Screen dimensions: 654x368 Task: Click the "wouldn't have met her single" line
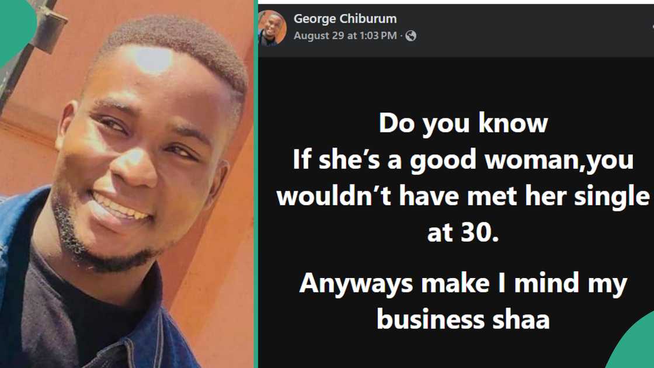[x=463, y=196]
